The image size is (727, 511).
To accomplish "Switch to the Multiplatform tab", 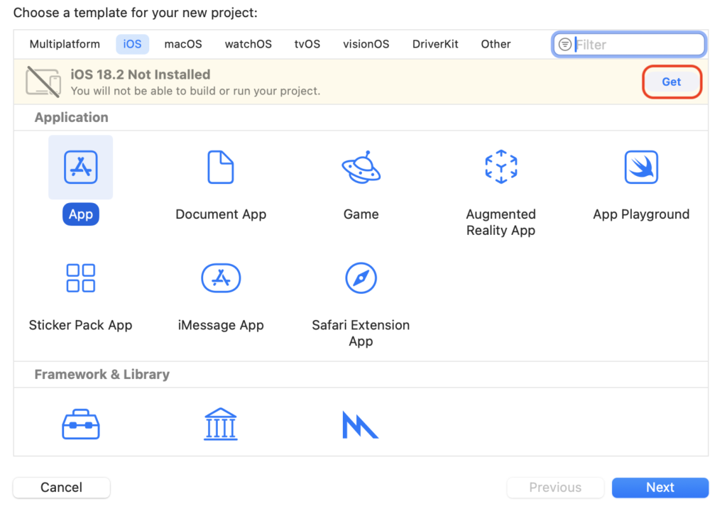I will point(65,44).
